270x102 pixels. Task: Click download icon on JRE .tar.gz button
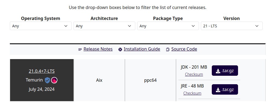click(218, 90)
